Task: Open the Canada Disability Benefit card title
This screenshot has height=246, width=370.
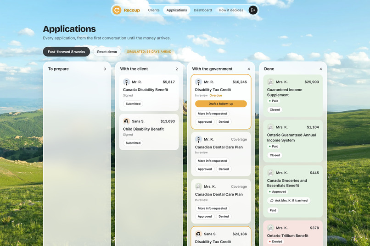Action: point(146,90)
